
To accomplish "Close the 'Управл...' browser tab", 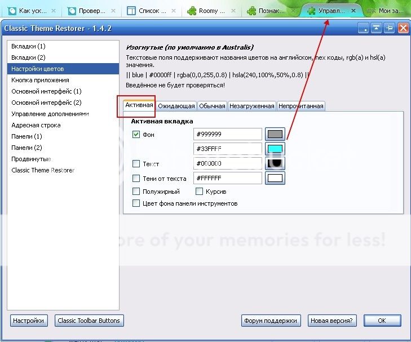I will click(x=353, y=11).
